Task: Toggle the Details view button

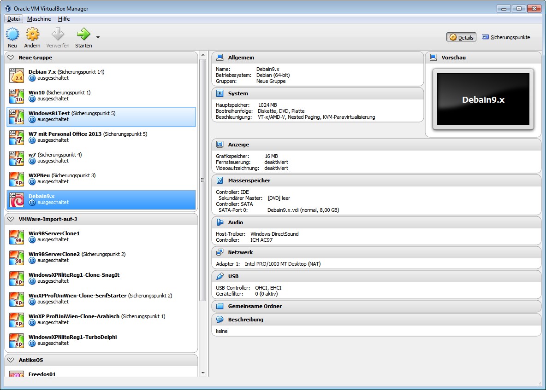Action: tap(461, 37)
